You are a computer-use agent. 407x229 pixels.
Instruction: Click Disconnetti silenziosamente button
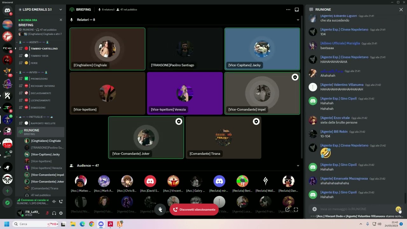[194, 210]
